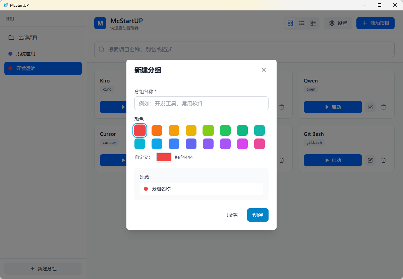Viewport: 403px width, 279px height.
Task: Click the search projects field
Action: [x=244, y=49]
